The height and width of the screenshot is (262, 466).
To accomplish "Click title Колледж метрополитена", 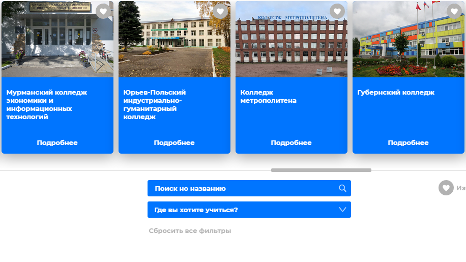I will 269,97.
